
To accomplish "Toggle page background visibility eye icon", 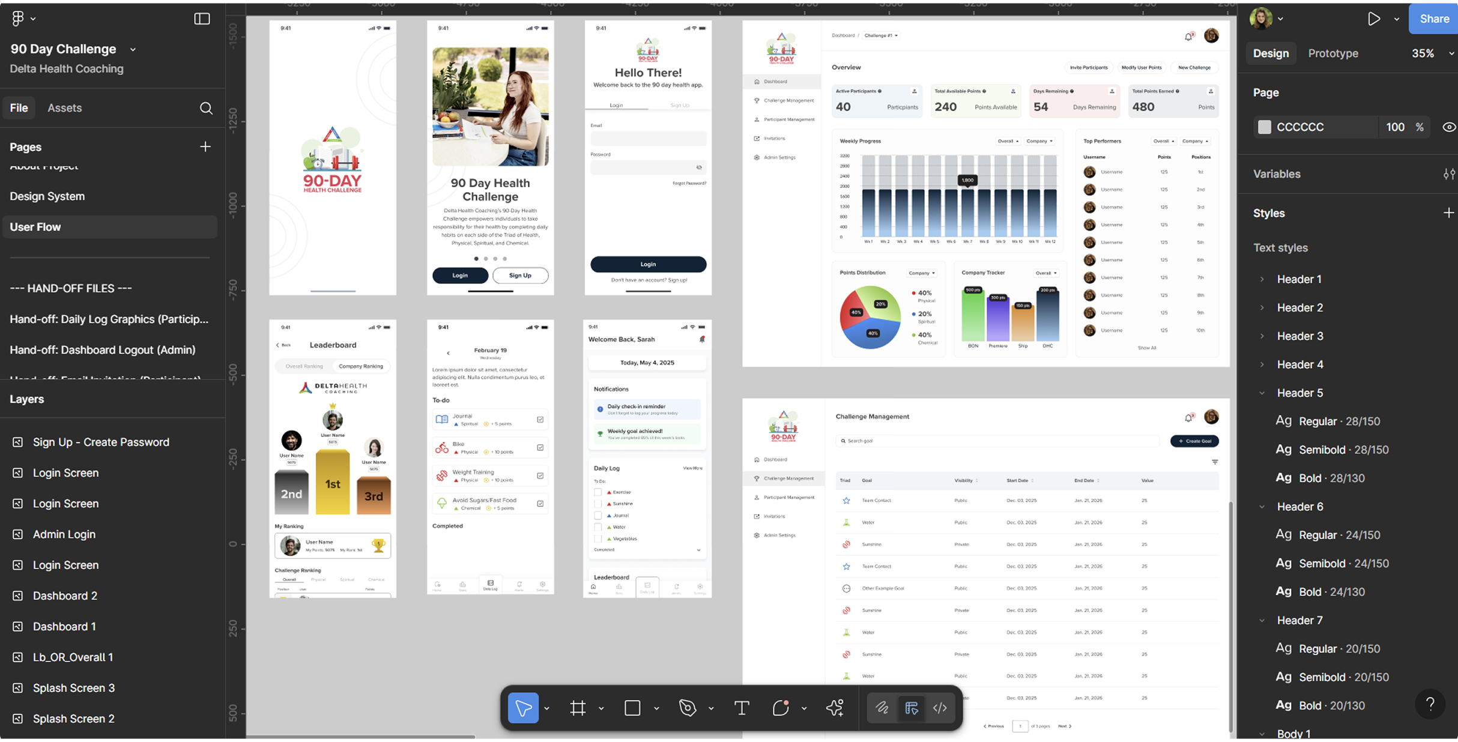I will [1448, 127].
